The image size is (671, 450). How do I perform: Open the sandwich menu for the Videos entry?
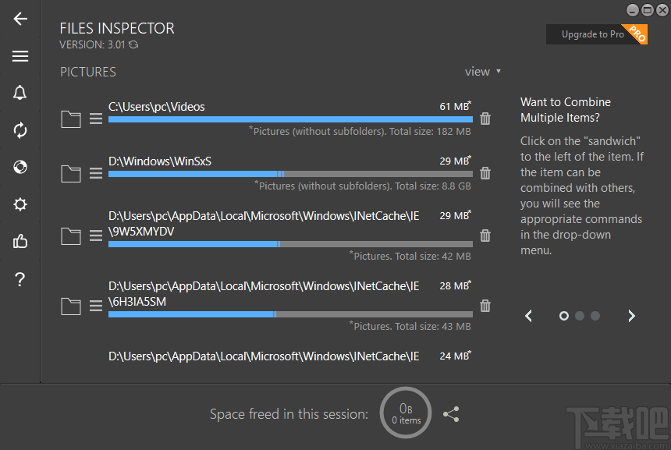click(x=95, y=119)
